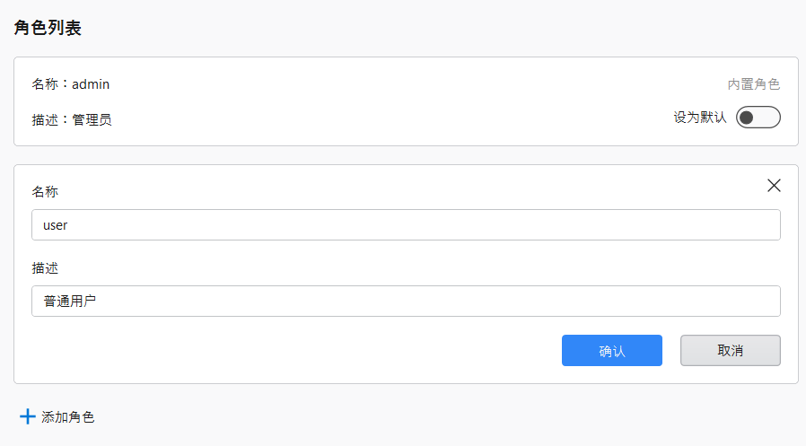This screenshot has height=446, width=806.
Task: Click the 内置角色 badge label
Action: coord(753,84)
